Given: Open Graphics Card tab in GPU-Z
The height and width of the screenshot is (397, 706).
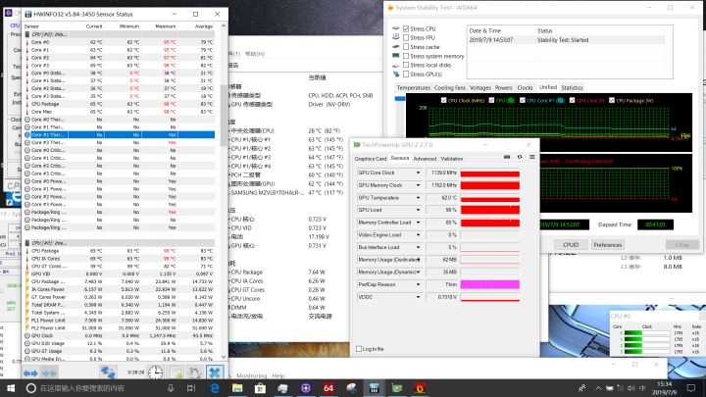Looking at the screenshot, I should (371, 159).
